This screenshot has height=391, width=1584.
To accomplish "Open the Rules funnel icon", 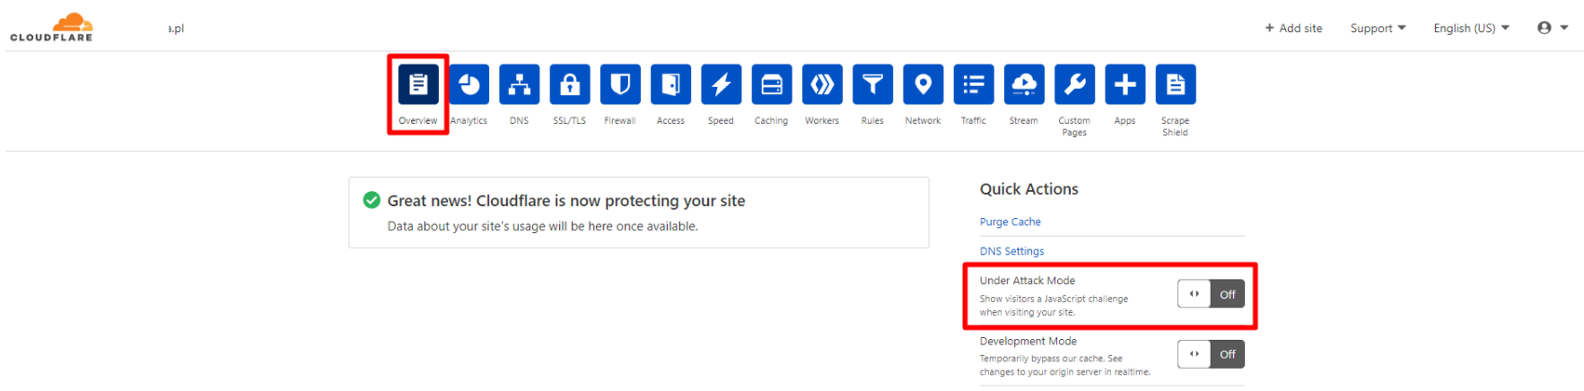I will [872, 84].
